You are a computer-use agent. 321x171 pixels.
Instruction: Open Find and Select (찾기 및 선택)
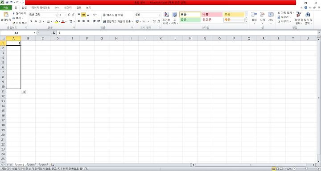(x=308, y=18)
